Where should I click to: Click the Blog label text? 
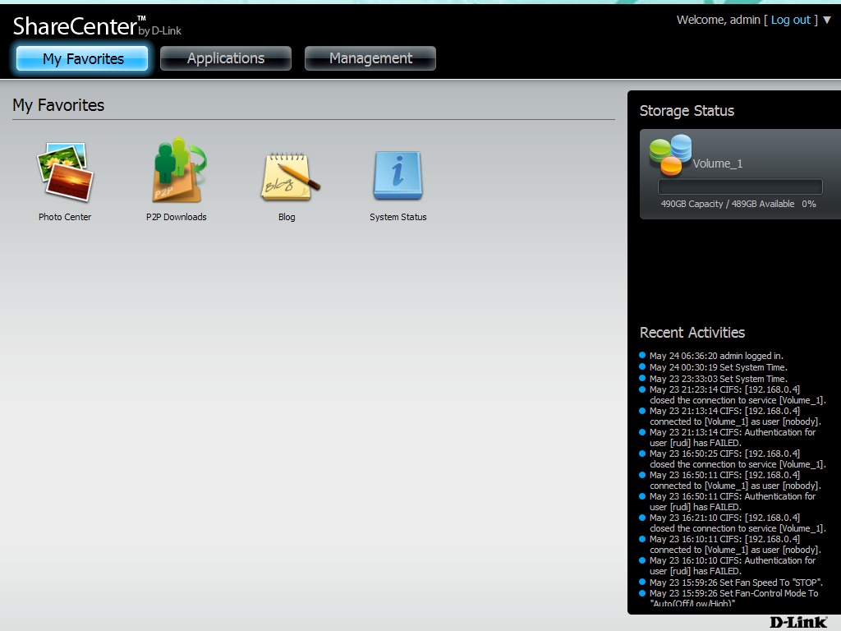[x=287, y=217]
